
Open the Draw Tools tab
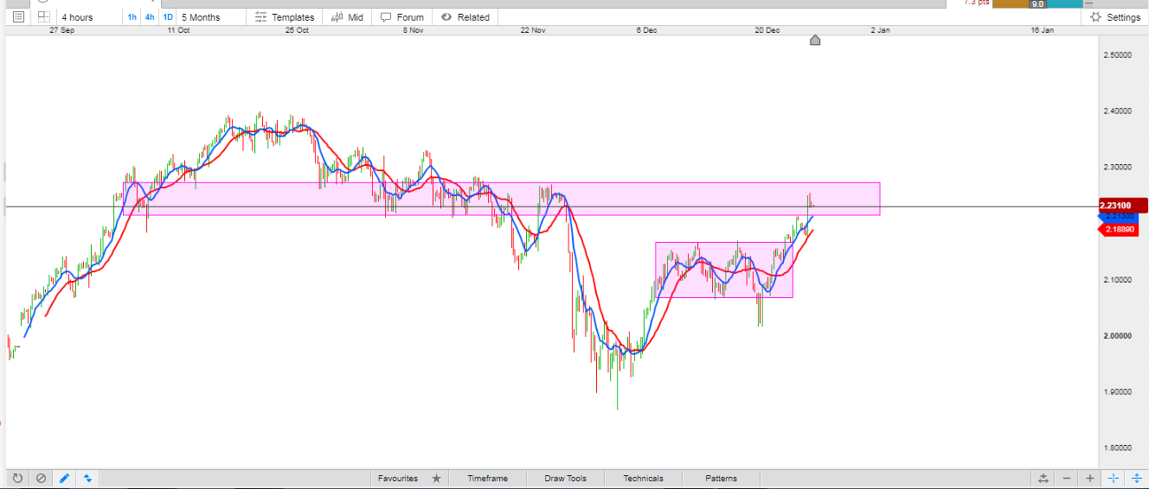point(565,478)
